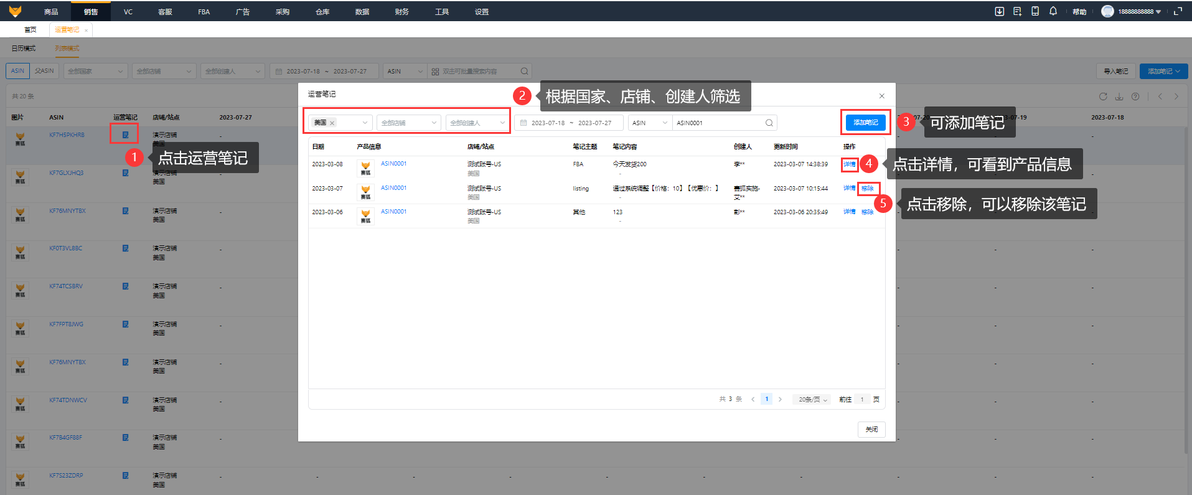The height and width of the screenshot is (495, 1192).
Task: Switch to the 首页 tab
Action: click(31, 29)
